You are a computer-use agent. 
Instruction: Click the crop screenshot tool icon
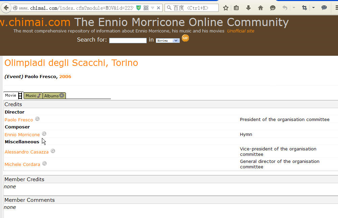(x=305, y=8)
